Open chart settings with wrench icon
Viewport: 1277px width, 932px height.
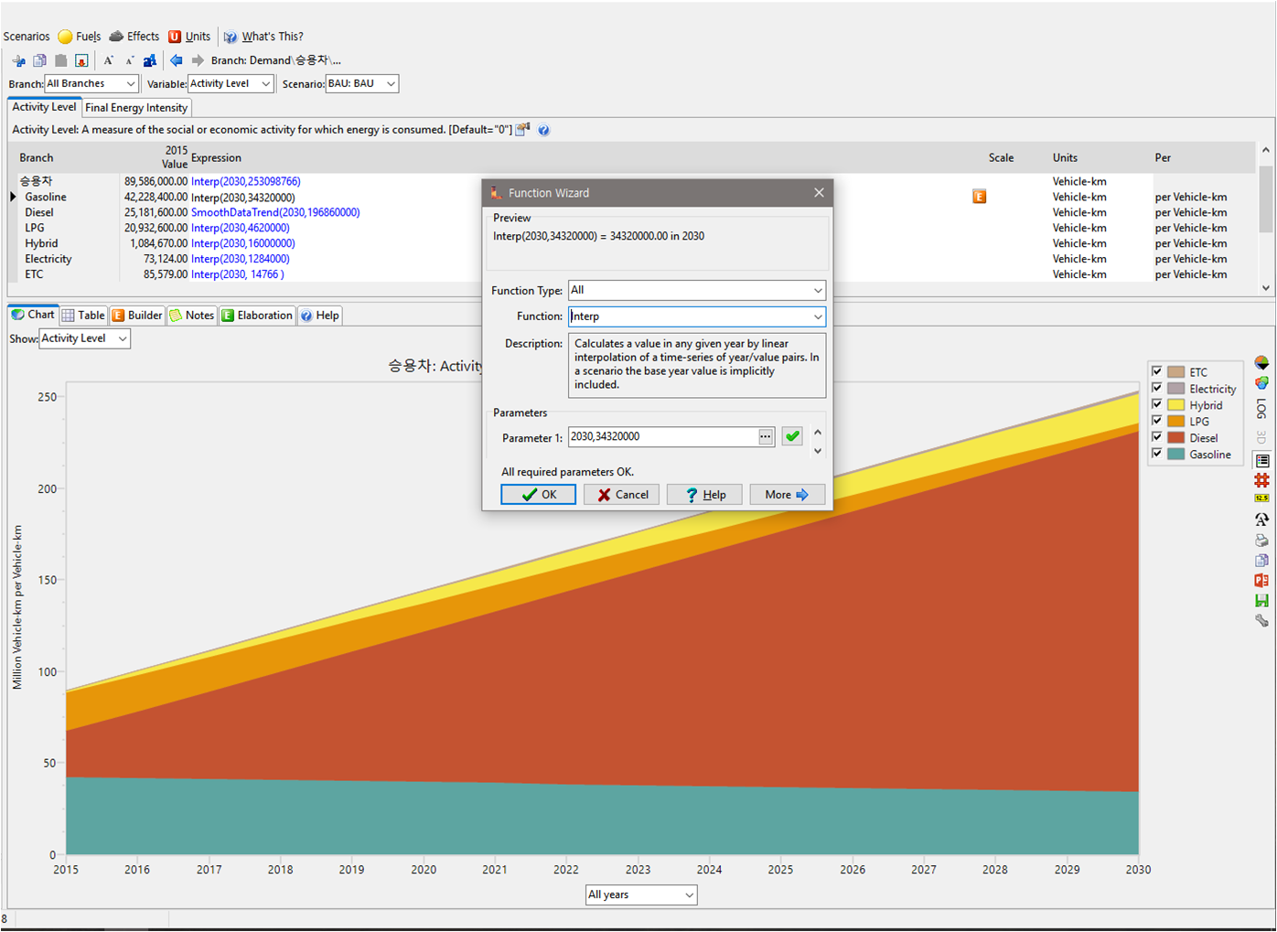click(1261, 620)
